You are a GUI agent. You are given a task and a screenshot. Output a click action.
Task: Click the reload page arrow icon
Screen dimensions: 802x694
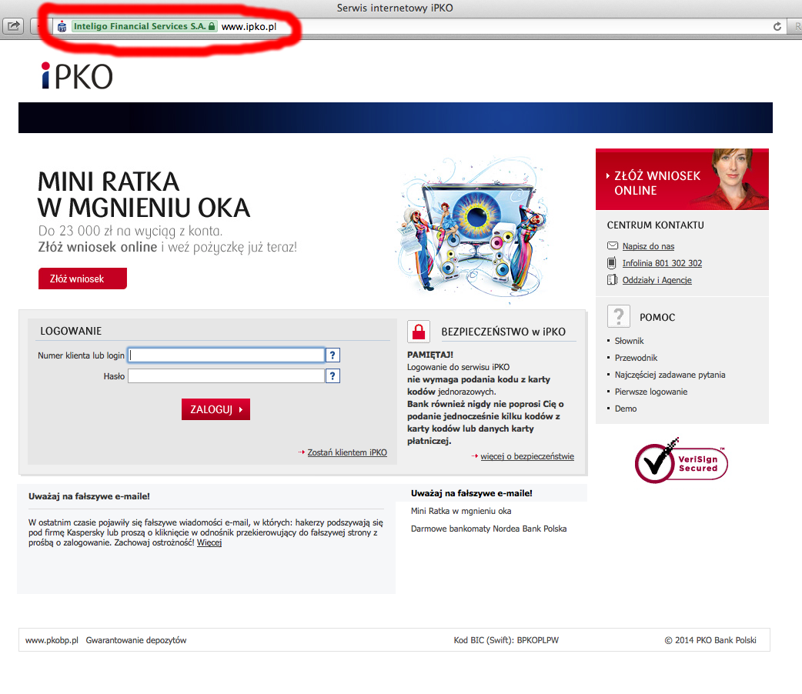pos(777,27)
